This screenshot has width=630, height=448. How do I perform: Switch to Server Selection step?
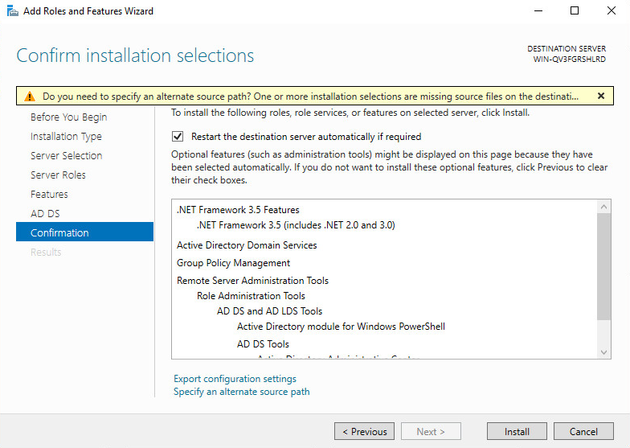coord(66,156)
